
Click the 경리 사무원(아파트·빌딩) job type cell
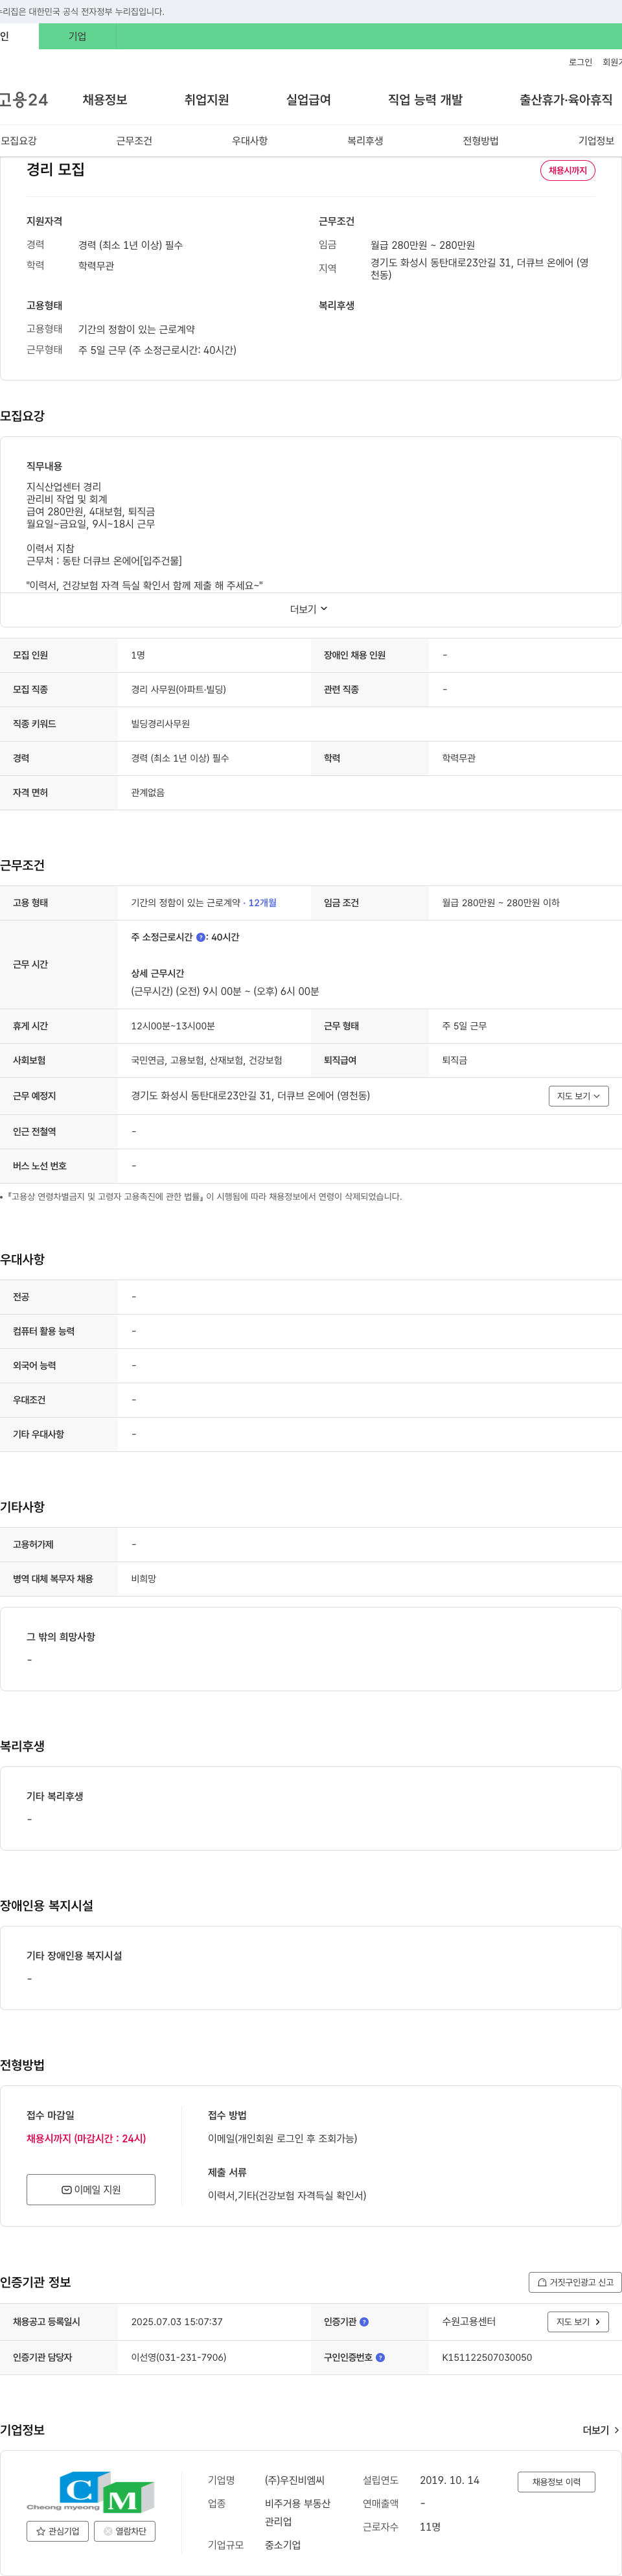pyautogui.click(x=178, y=690)
